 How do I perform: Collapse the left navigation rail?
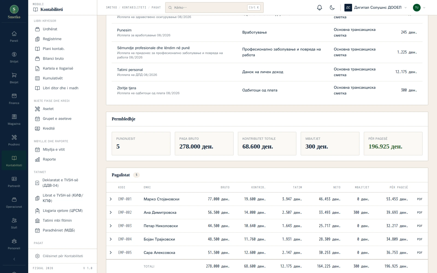[x=14, y=259]
